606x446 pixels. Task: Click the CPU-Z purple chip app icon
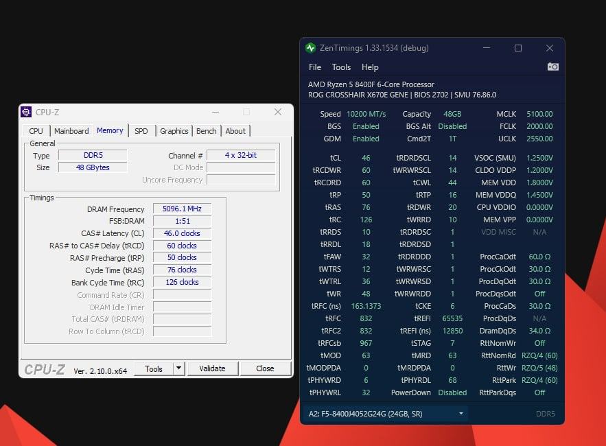tap(26, 112)
